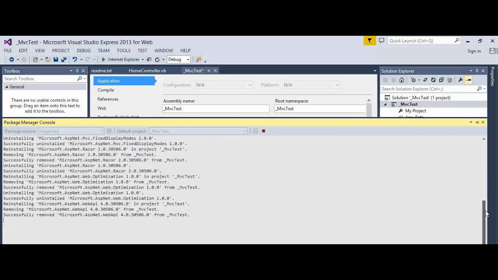Select the Application settings page
498x280 pixels.
124,81
